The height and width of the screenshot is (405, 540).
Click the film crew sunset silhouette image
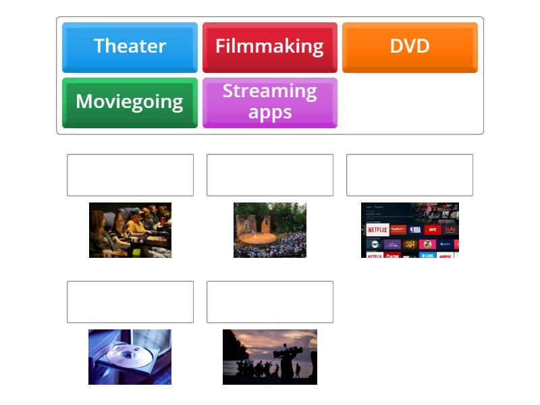click(269, 357)
